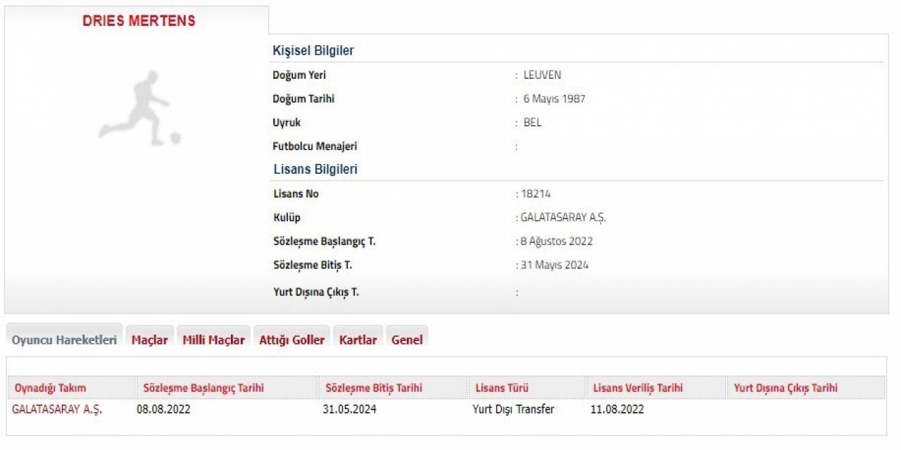Switch to the Maçlar tab

(150, 338)
